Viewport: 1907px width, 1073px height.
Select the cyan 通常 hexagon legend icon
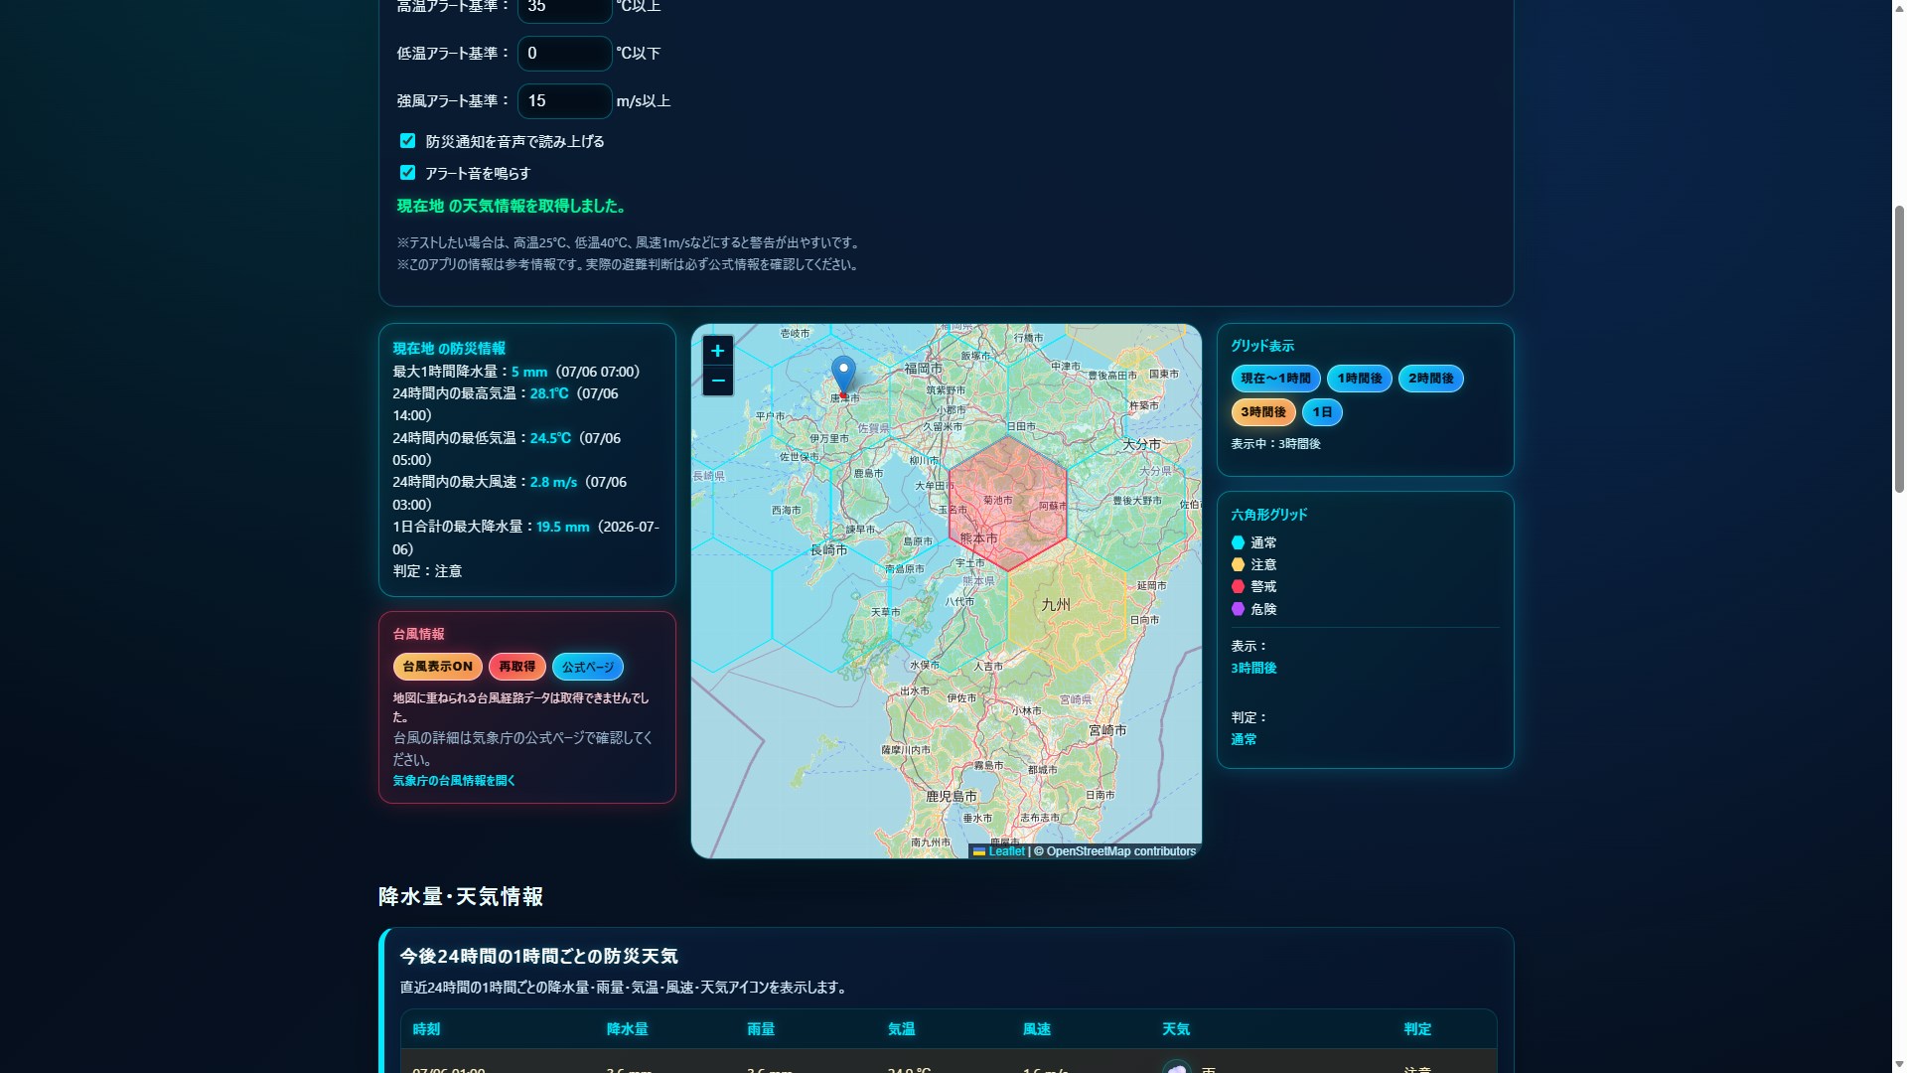(x=1238, y=542)
